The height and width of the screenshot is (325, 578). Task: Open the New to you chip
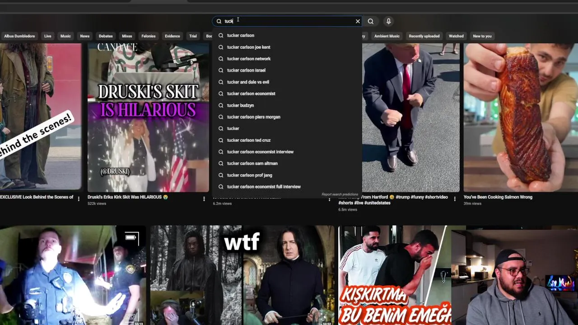[x=482, y=36]
